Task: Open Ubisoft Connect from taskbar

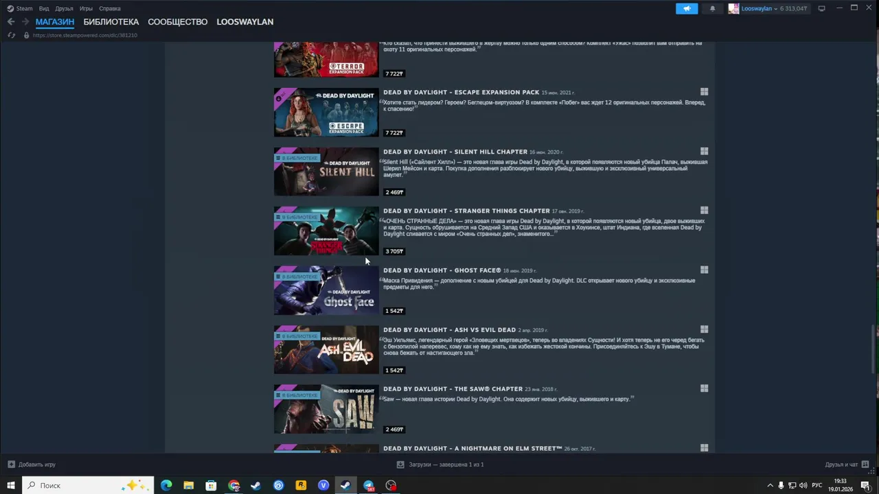Action: 278,485
